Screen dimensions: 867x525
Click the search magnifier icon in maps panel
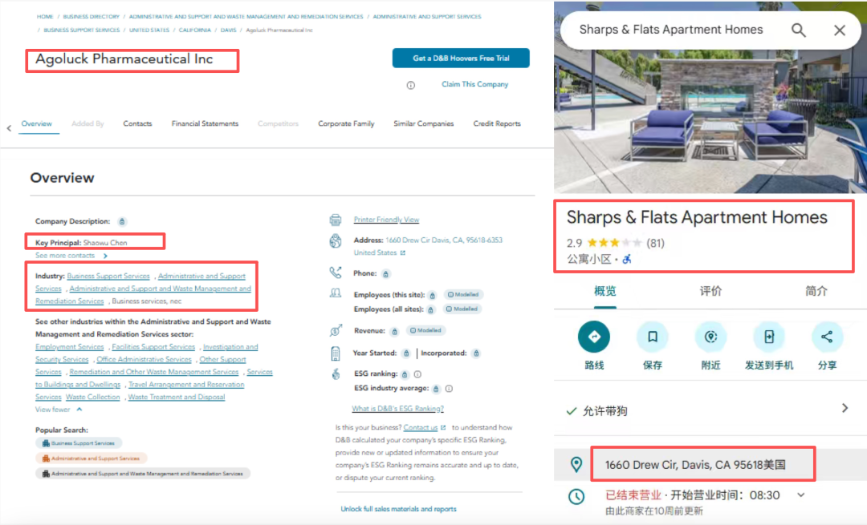[x=798, y=30]
